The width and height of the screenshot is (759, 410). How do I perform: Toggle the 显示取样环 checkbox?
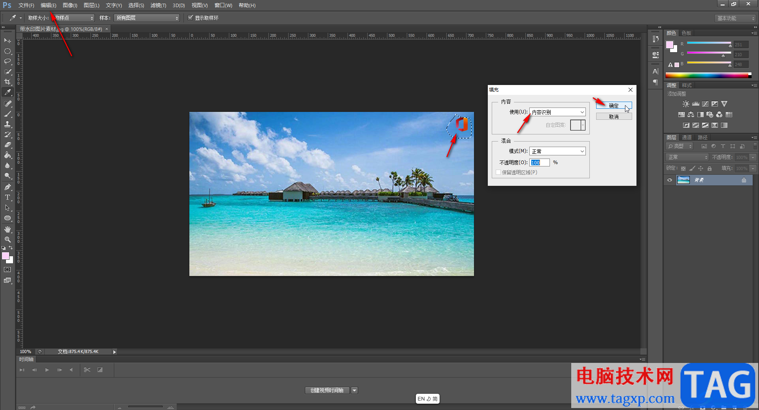point(191,18)
